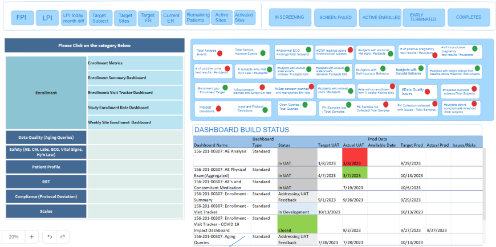Click red dot for subjects above compliance% threshold
This screenshot has width=496, height=247.
pyautogui.click(x=474, y=104)
